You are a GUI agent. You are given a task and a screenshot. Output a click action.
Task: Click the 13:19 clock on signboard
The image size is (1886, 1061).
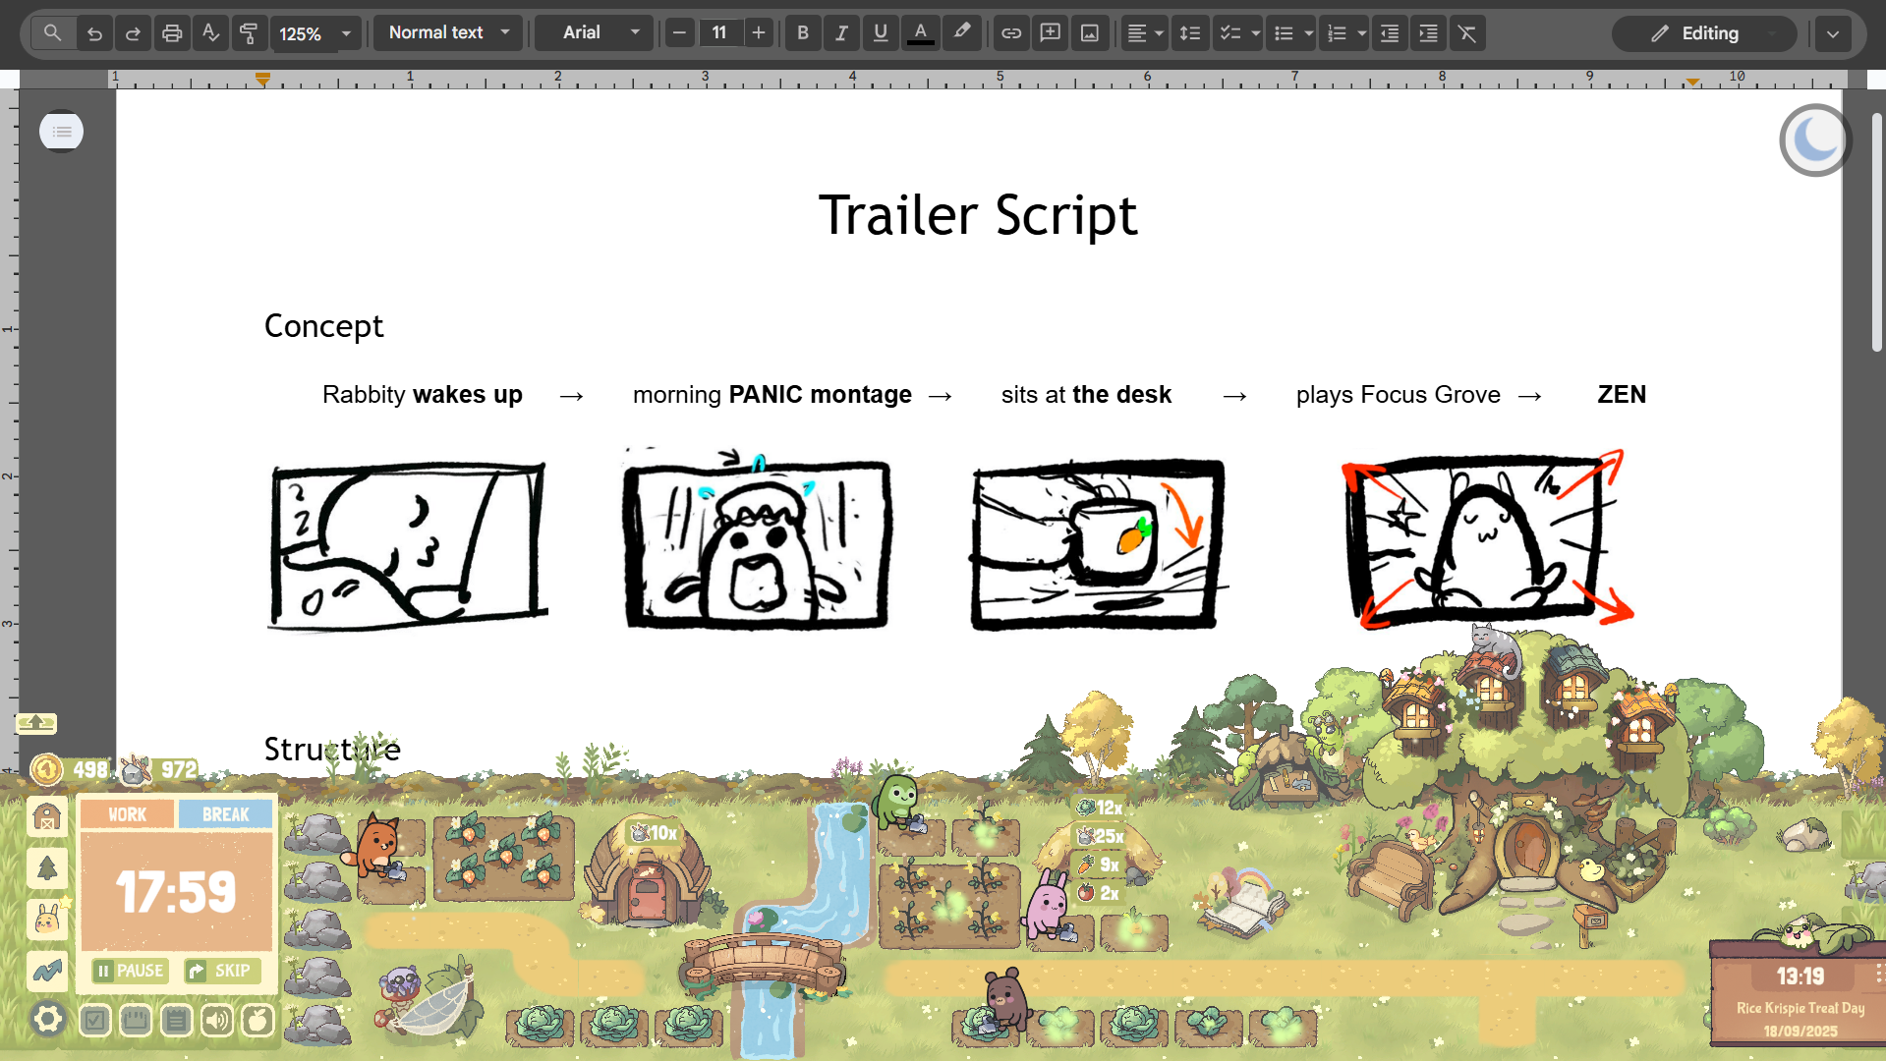(x=1800, y=977)
